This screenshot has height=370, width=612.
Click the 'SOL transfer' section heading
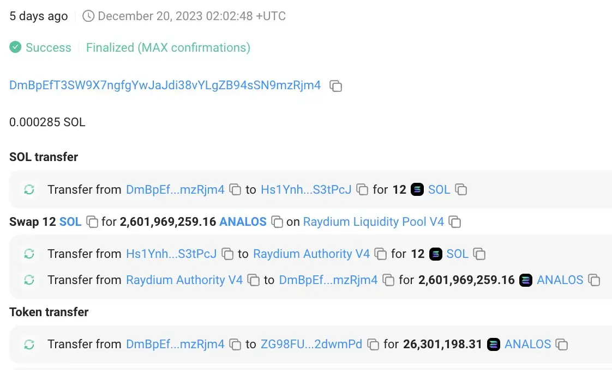point(44,157)
